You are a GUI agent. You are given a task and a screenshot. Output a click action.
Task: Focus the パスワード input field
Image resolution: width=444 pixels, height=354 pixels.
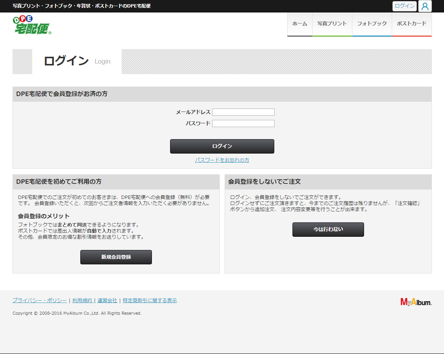[243, 124]
